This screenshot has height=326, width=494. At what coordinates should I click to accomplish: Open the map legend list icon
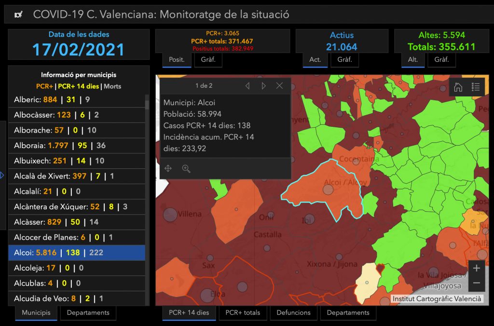476,87
